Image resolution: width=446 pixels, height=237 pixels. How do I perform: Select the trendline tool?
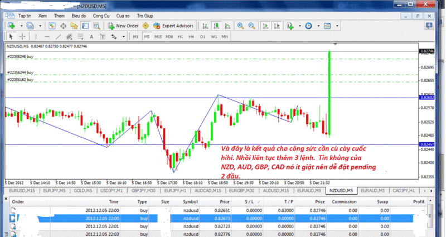click(58, 36)
